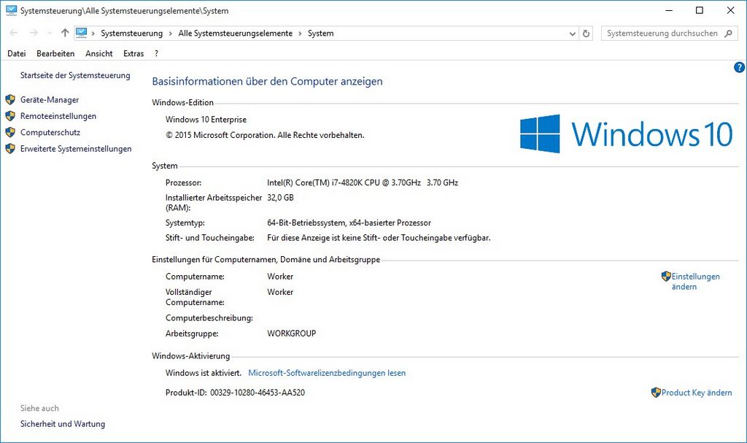Expand the chevron before the Systemsteuerung breadcrumb
747x443 pixels.
coord(93,34)
